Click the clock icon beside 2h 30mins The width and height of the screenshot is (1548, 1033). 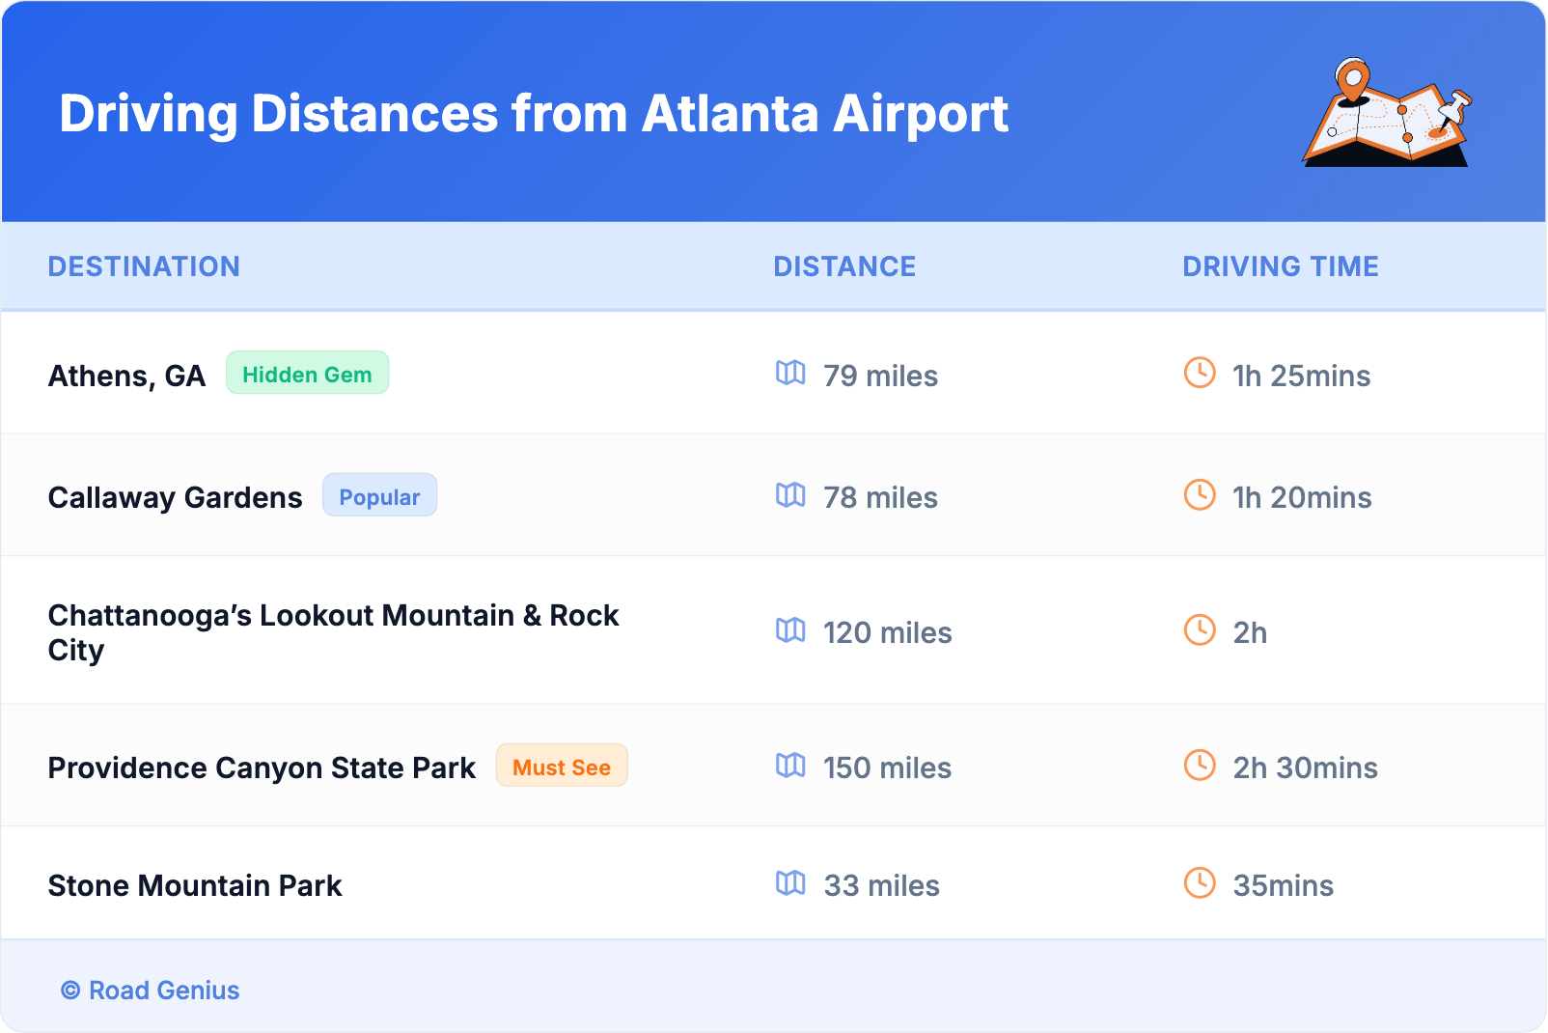tap(1200, 766)
